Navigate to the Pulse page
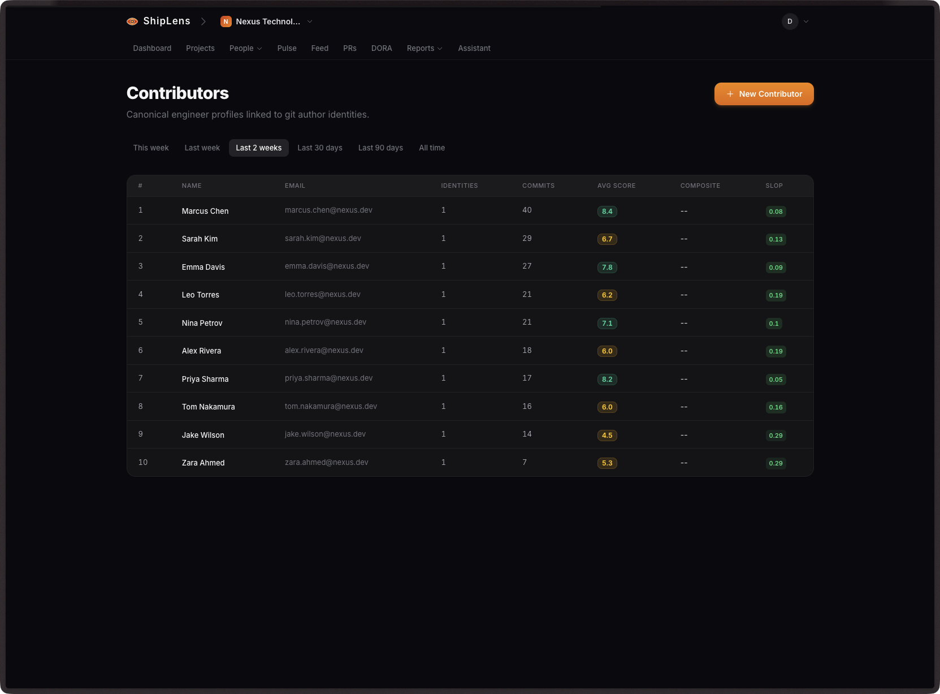Image resolution: width=940 pixels, height=694 pixels. click(x=287, y=48)
